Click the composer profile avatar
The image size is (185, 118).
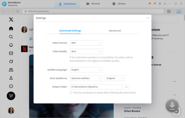pos(24,30)
